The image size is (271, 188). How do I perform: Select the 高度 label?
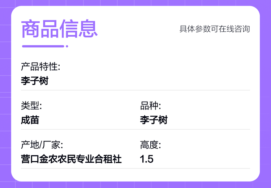[x=150, y=145]
